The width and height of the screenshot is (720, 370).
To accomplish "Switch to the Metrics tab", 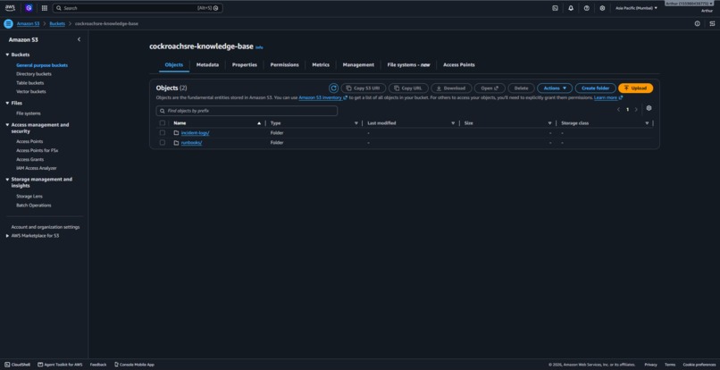I will (321, 65).
